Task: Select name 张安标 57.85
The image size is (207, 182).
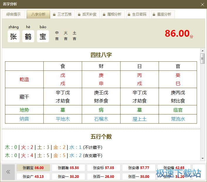Action: [103, 168]
